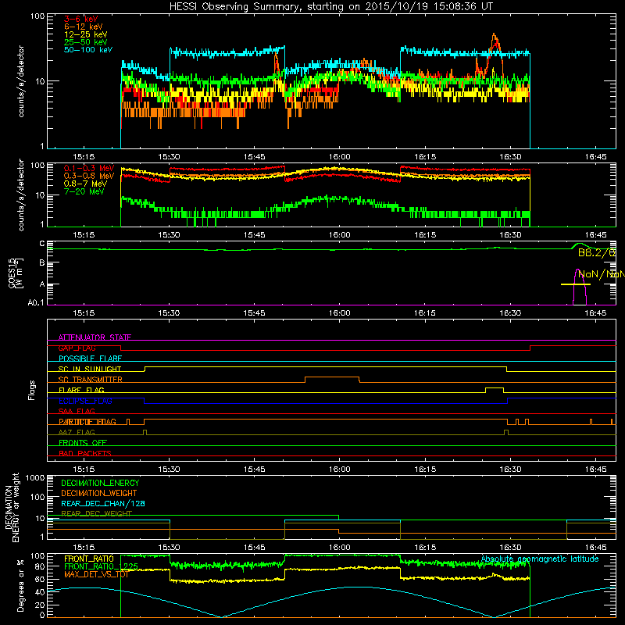Image resolution: width=625 pixels, height=625 pixels.
Task: Pick the "FLARE_FLAG" flag label
Action: 81,390
